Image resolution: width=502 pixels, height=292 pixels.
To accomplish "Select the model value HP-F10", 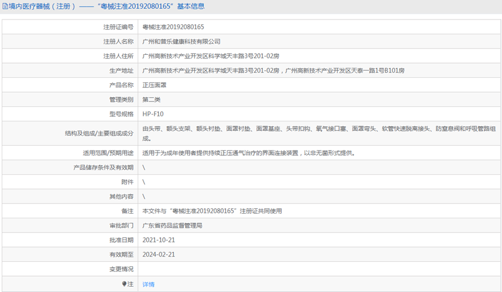I will click(153, 114).
